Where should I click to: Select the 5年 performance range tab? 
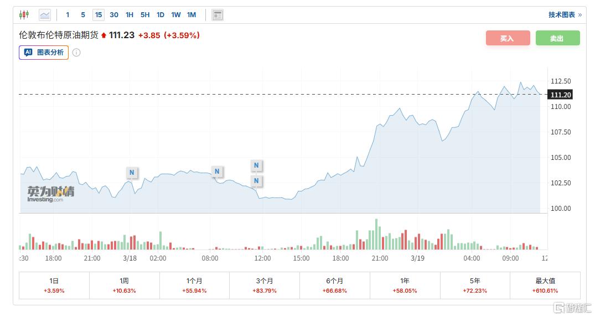pos(475,285)
